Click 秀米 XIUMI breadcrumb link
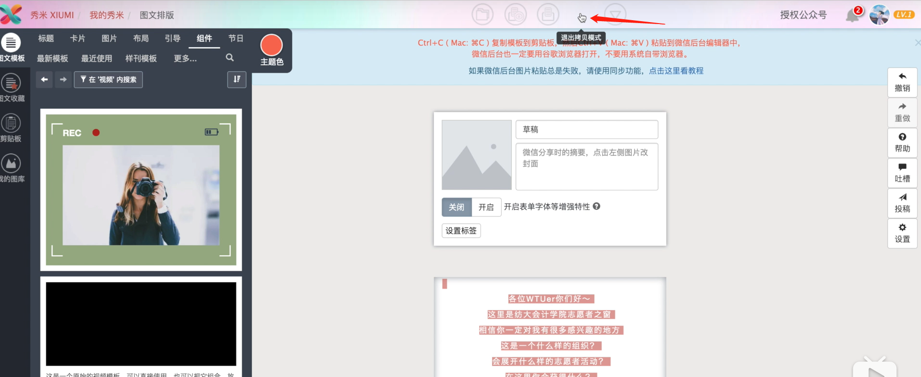Image resolution: width=921 pixels, height=377 pixels. (52, 15)
